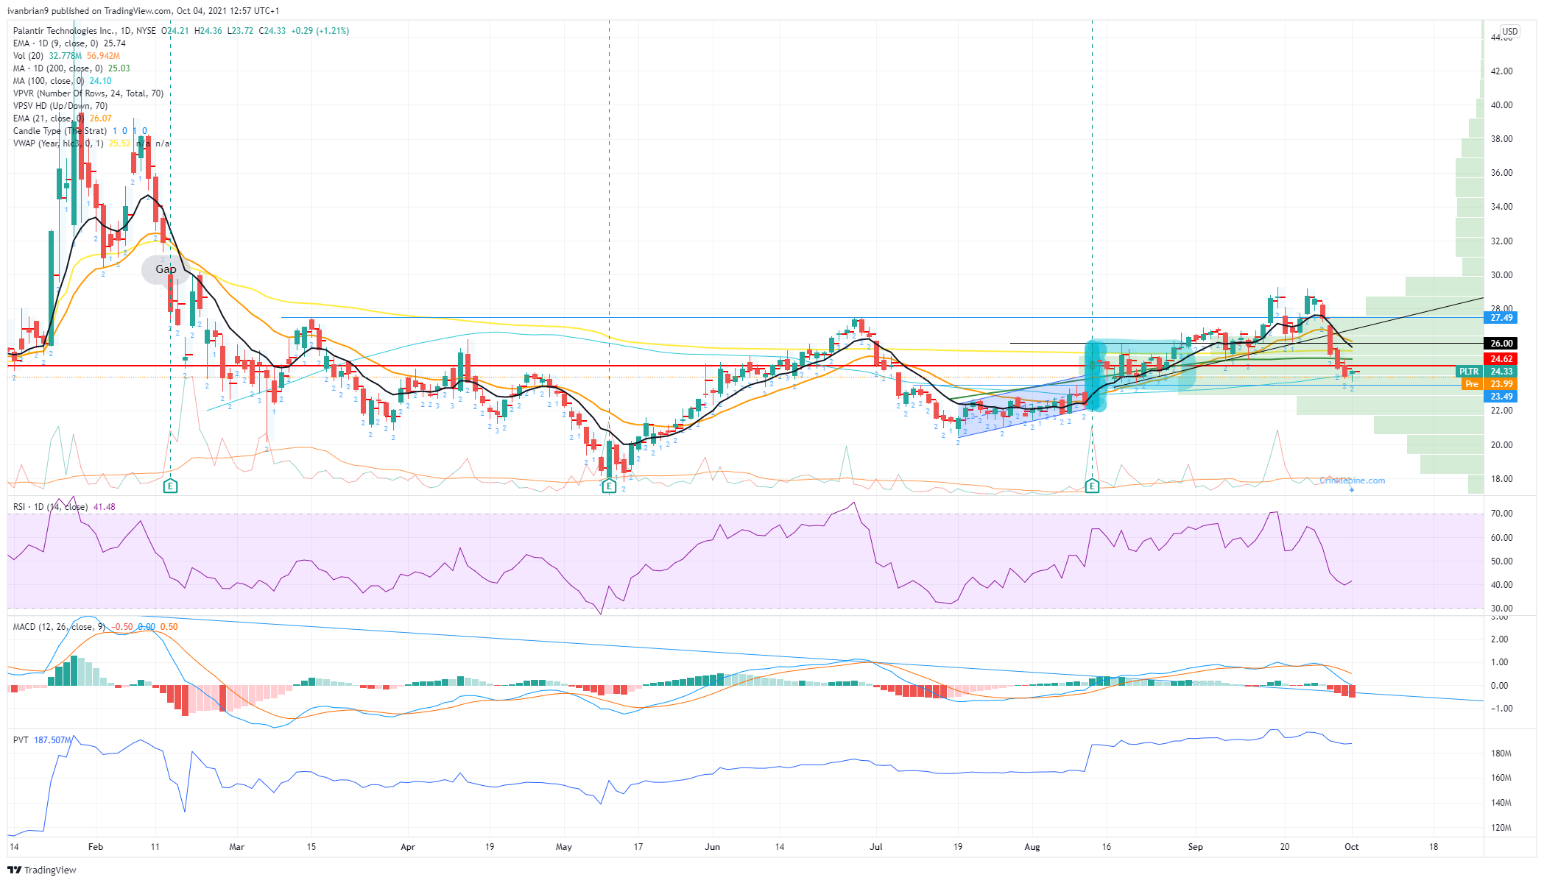The width and height of the screenshot is (1544, 883).
Task: Select the MA (100) legend showing 24.10
Action: pyautogui.click(x=63, y=81)
